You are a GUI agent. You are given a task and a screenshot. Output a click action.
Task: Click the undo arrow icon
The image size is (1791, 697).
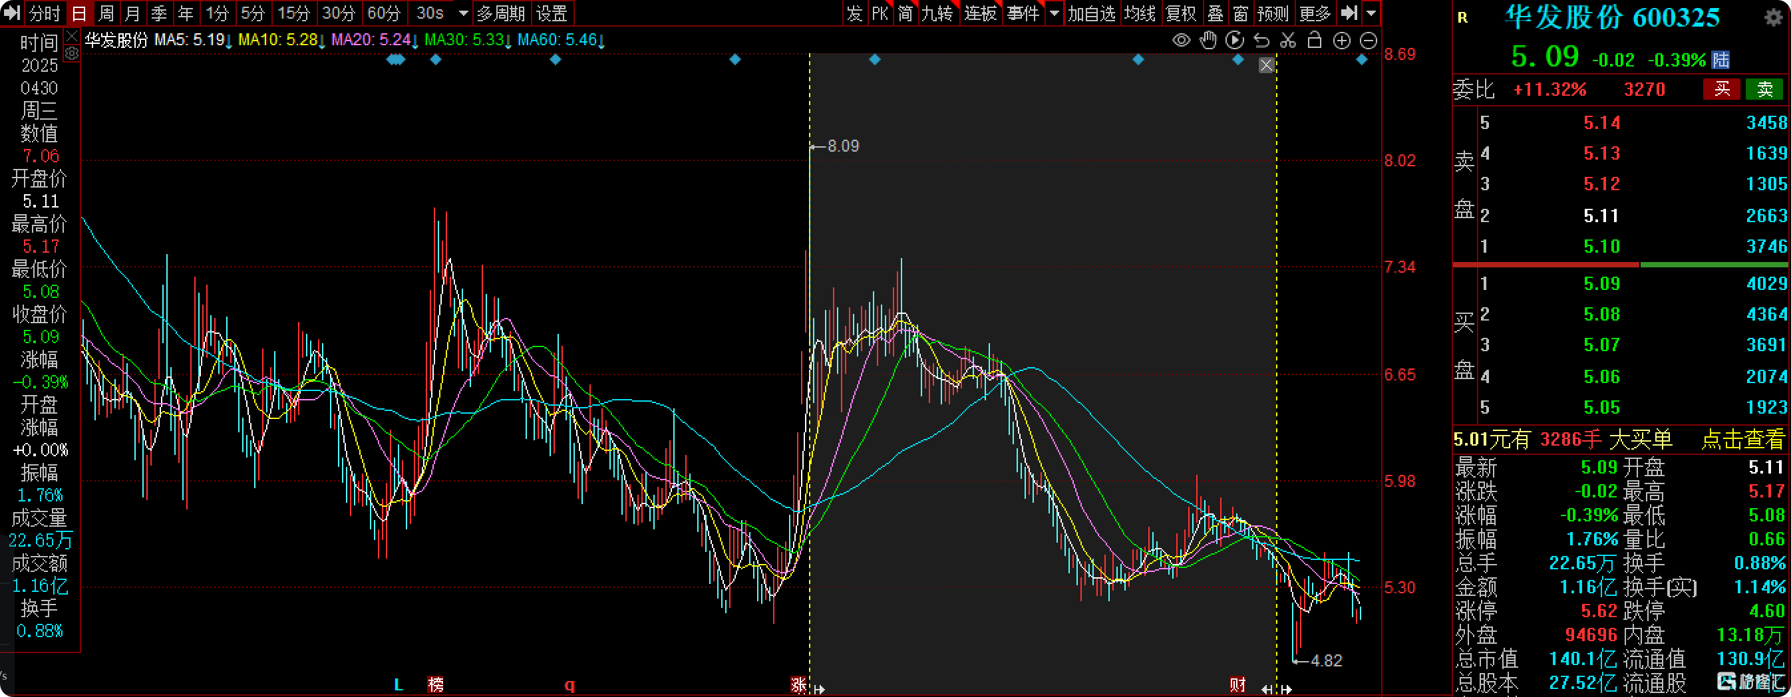tap(1261, 41)
